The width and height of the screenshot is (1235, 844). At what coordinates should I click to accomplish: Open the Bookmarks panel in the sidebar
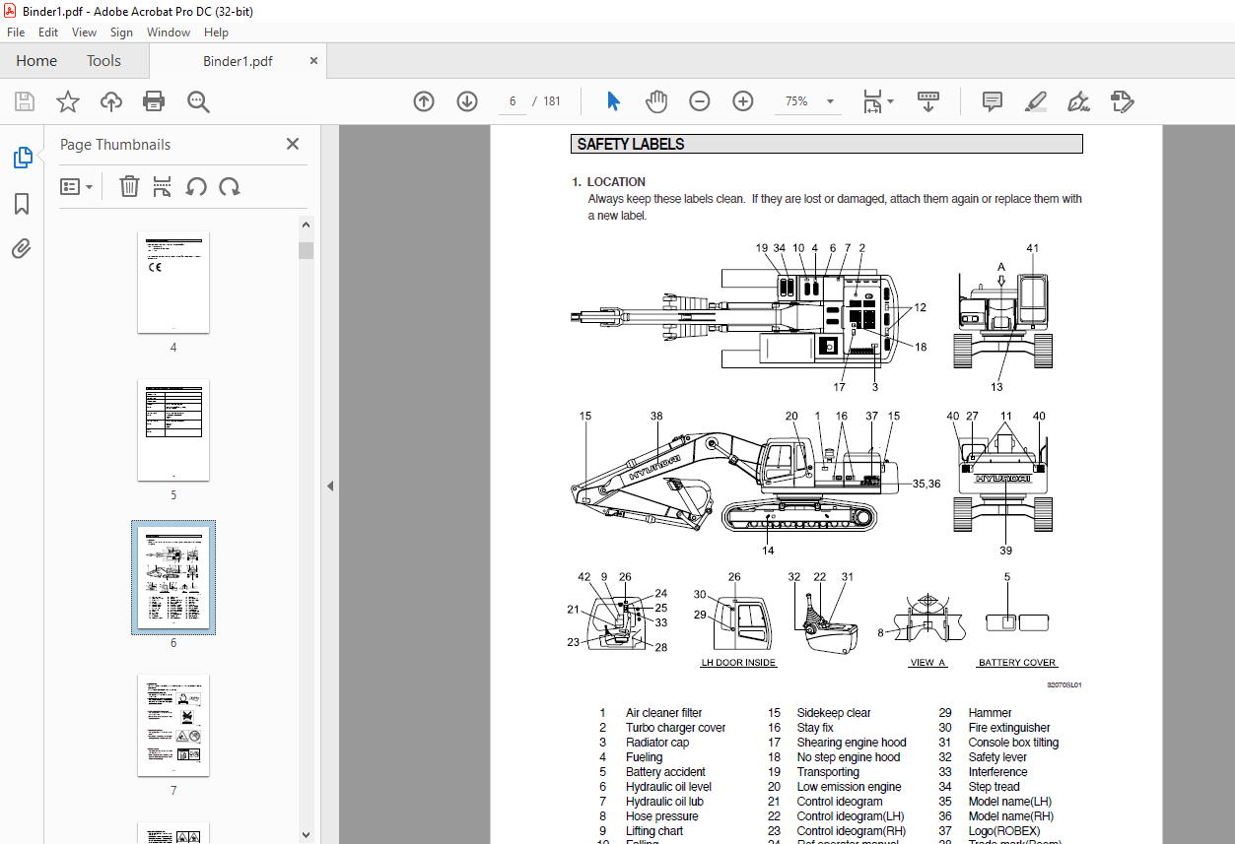pyautogui.click(x=22, y=204)
